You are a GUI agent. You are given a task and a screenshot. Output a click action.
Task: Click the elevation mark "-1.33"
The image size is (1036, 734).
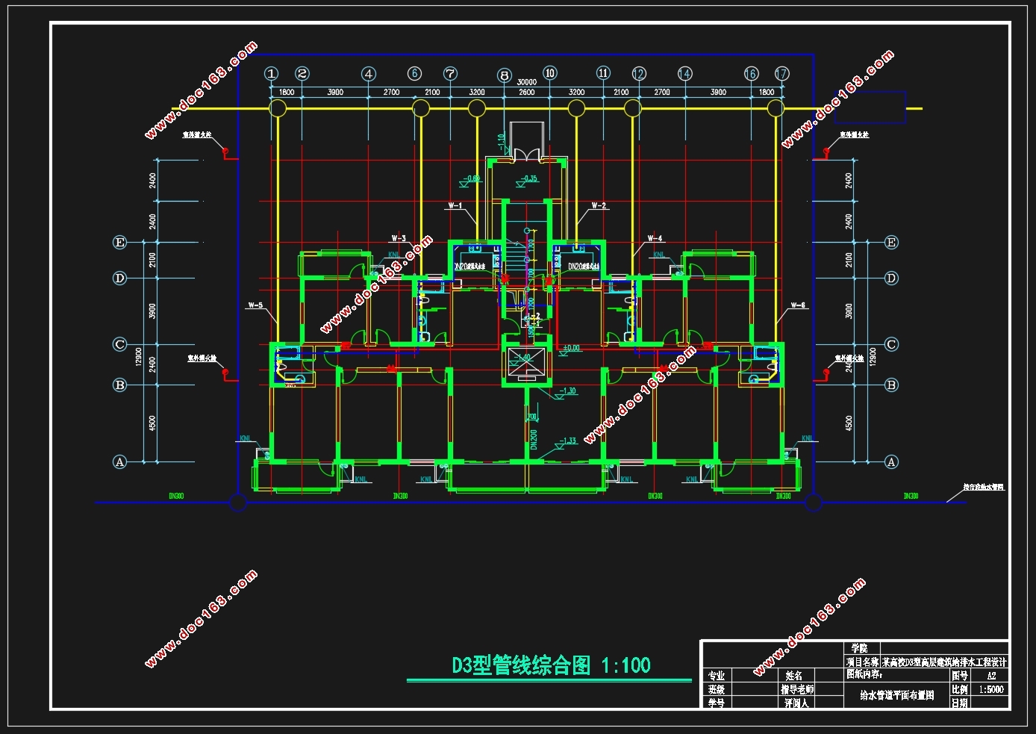(569, 441)
